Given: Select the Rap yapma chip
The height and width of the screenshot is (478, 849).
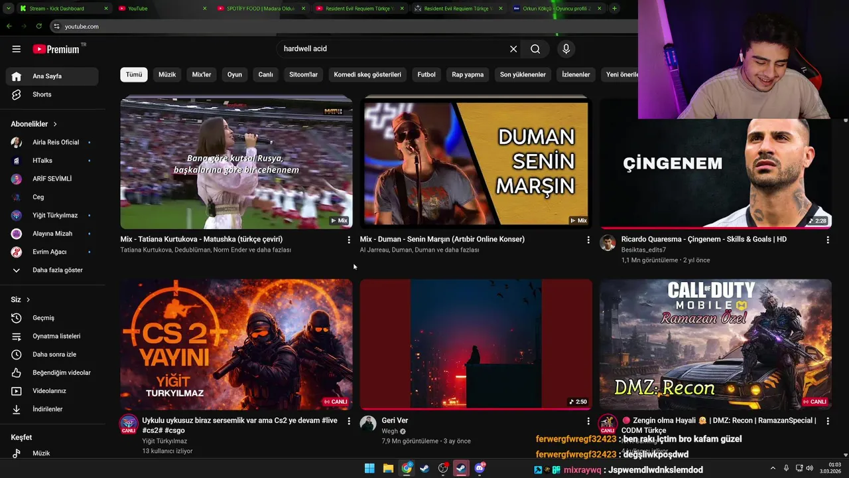Looking at the screenshot, I should [468, 74].
